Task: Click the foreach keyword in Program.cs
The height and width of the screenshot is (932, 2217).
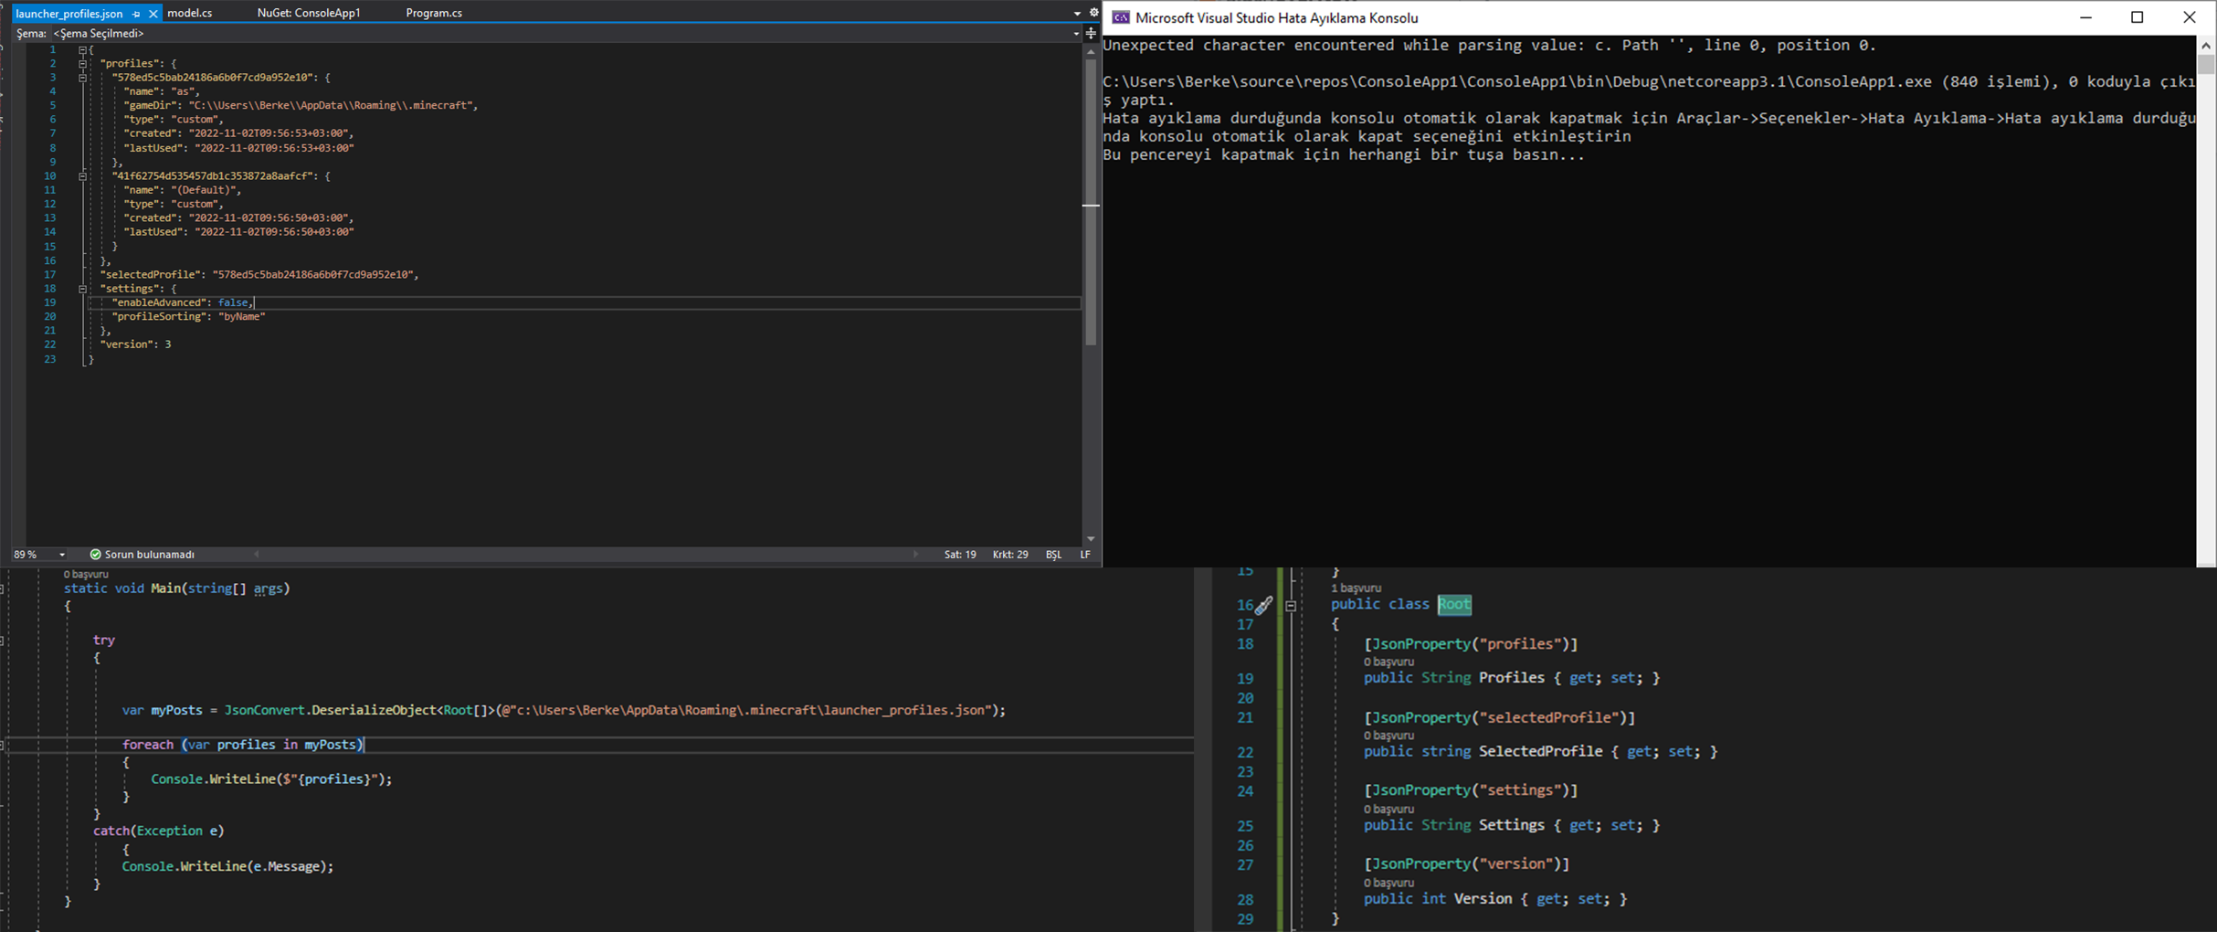Action: pos(147,745)
